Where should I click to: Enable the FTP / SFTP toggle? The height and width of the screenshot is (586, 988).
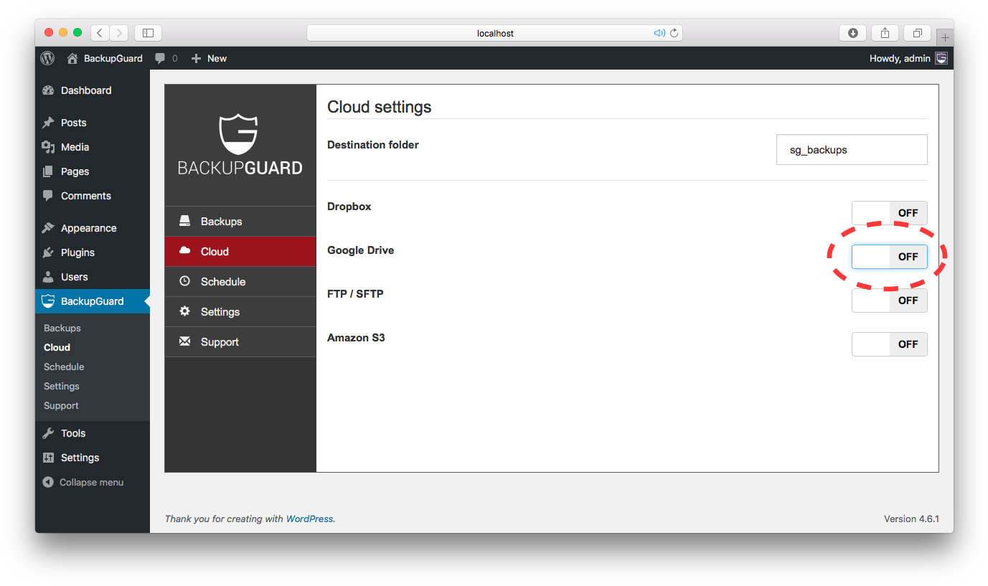point(890,301)
